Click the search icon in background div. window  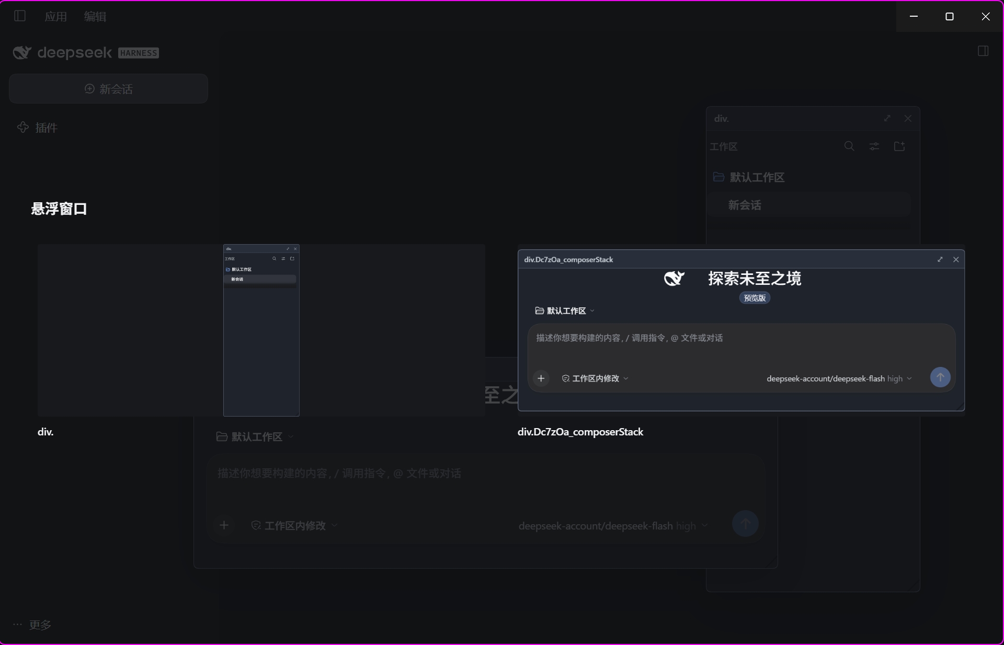849,146
